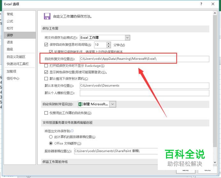Select 此计算机的服务器草稿位置 radio button
This screenshot has height=178, width=221.
click(51, 137)
